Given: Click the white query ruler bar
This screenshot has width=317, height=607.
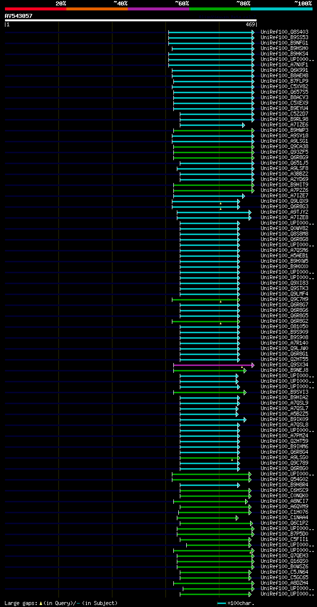Looking at the screenshot, I should point(131,21).
